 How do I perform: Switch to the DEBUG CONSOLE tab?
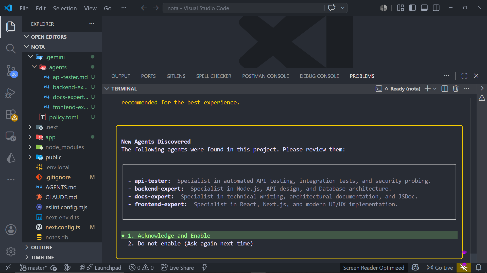[x=319, y=76]
